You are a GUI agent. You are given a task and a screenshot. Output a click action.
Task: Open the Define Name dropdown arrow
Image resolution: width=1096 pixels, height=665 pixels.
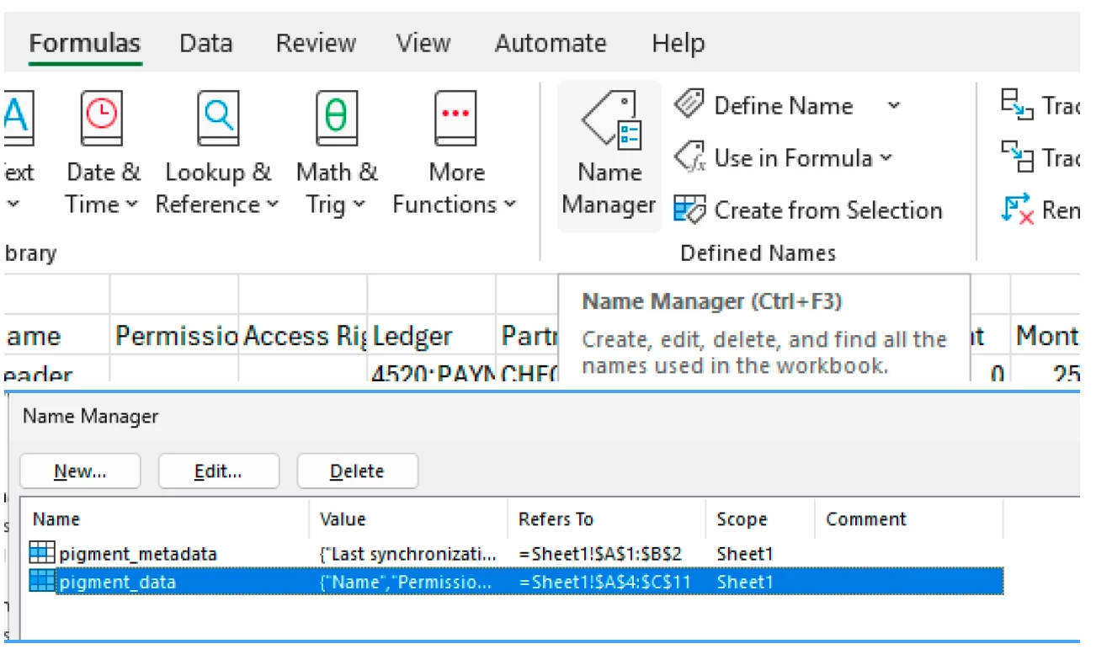click(x=894, y=106)
